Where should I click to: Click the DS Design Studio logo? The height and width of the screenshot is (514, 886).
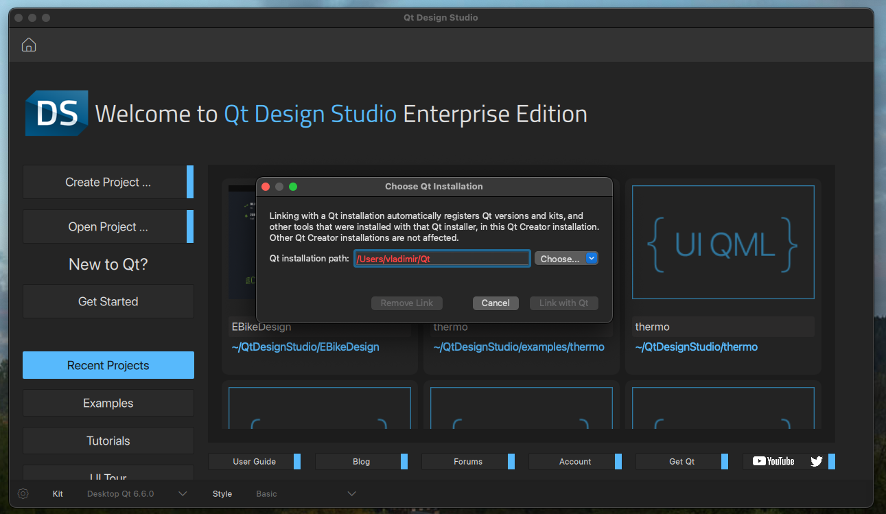pyautogui.click(x=57, y=113)
